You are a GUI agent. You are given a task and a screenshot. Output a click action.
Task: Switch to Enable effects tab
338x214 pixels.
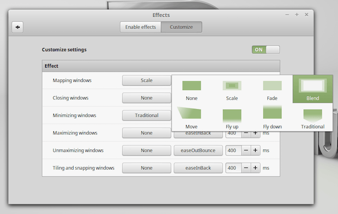141,27
